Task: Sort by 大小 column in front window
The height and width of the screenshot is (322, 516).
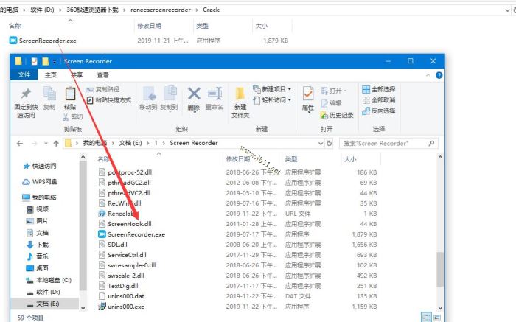Action: (x=350, y=159)
